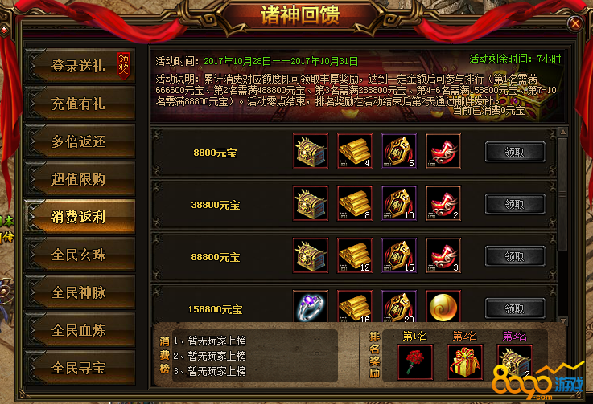Click the rose bouquet first-place reward
593x404 pixels.
click(415, 362)
